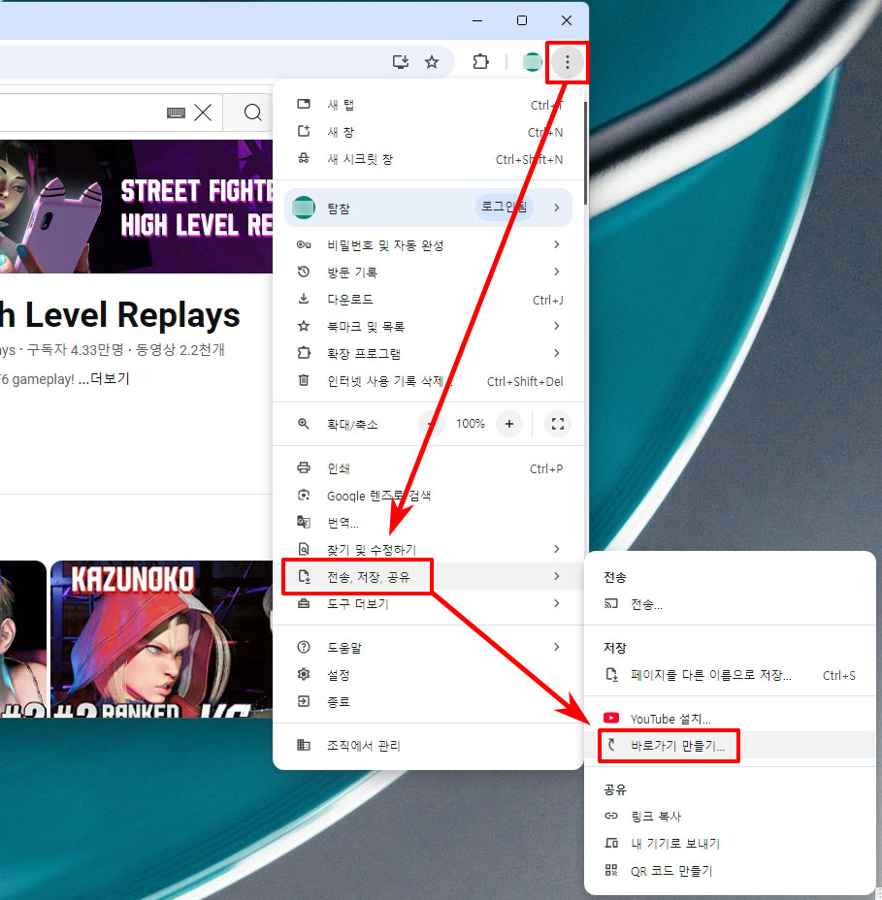Image resolution: width=882 pixels, height=900 pixels.
Task: Open the Extensions puzzle icon
Action: pos(480,61)
